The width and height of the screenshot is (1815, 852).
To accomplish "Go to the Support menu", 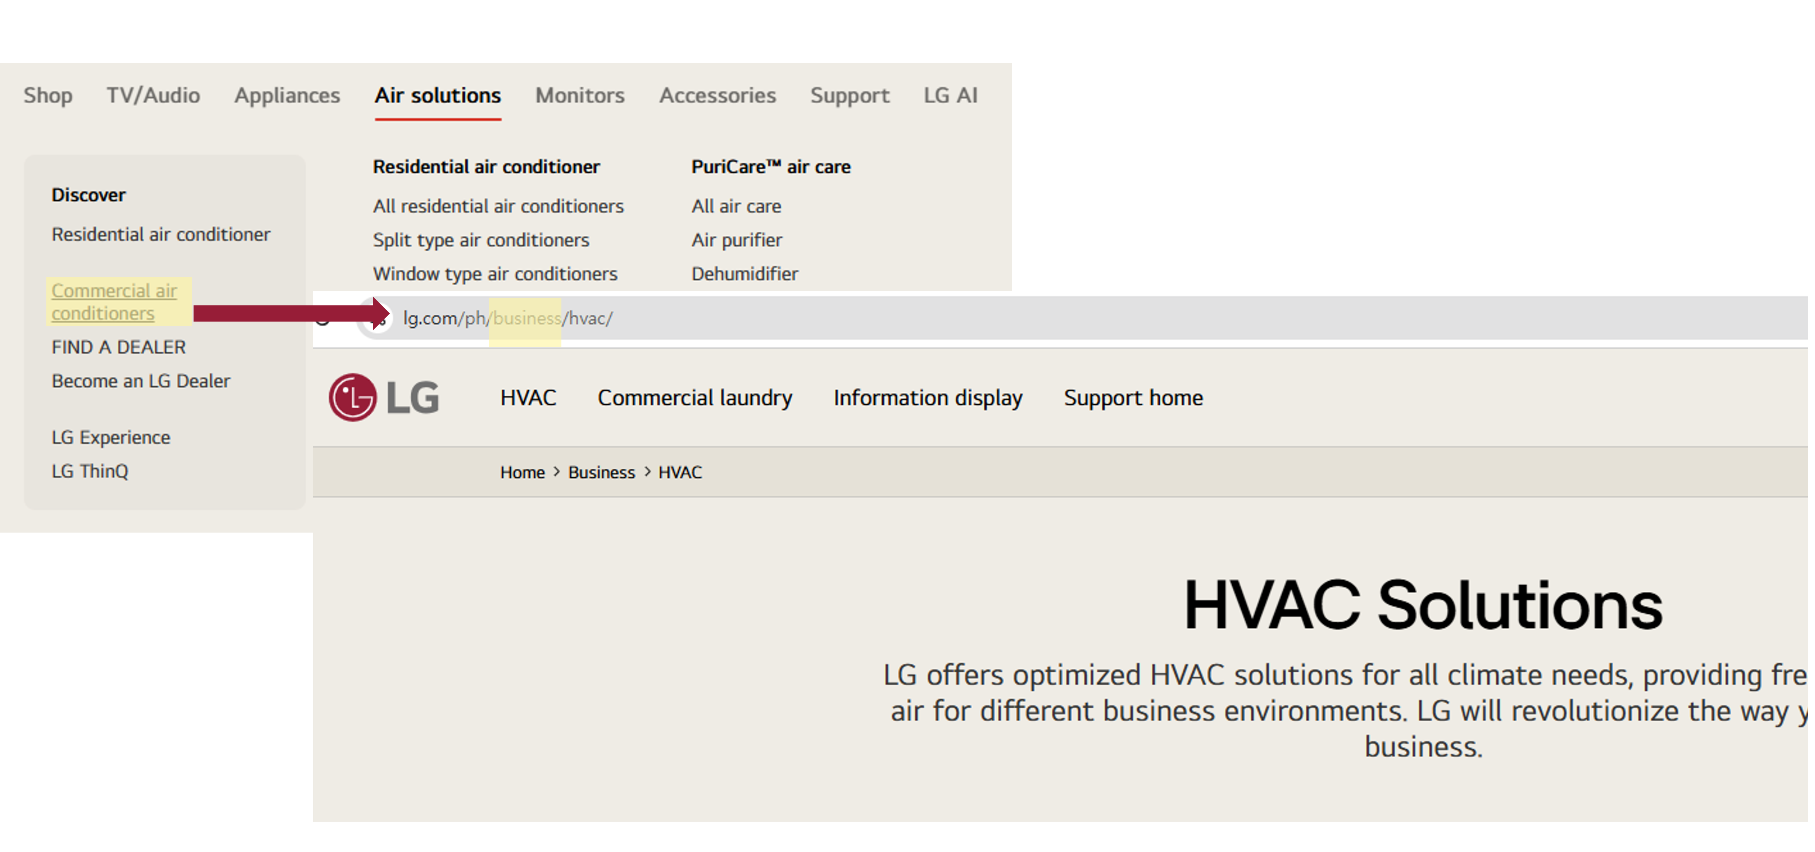I will point(849,95).
